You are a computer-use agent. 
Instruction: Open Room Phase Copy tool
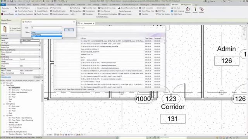click(146, 11)
